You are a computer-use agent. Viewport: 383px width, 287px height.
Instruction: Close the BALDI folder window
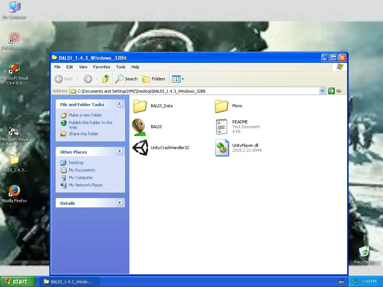tap(343, 58)
